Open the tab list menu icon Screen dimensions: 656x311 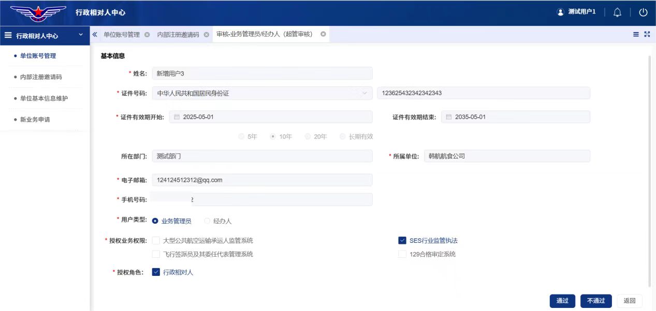point(636,34)
